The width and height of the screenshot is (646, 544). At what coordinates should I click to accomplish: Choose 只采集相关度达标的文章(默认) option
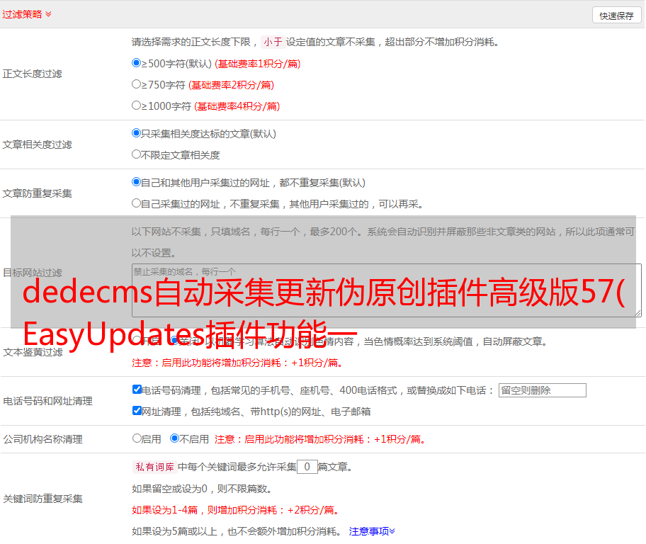pos(136,133)
